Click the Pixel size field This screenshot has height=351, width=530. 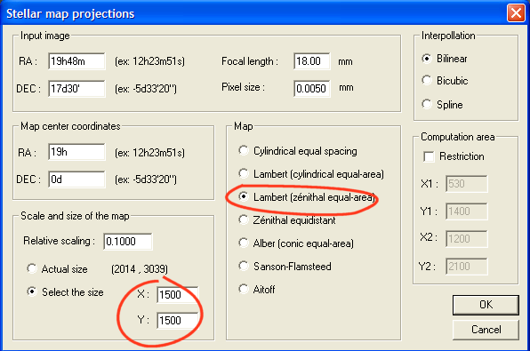[311, 89]
